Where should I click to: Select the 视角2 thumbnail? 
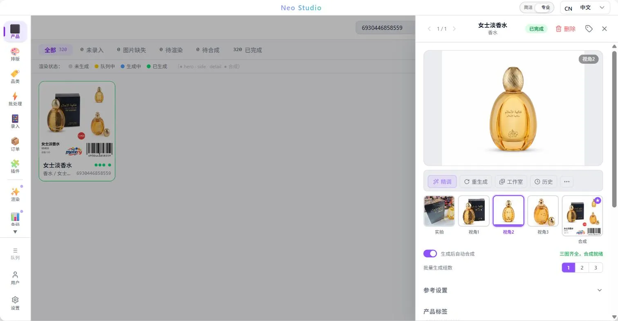click(x=508, y=211)
